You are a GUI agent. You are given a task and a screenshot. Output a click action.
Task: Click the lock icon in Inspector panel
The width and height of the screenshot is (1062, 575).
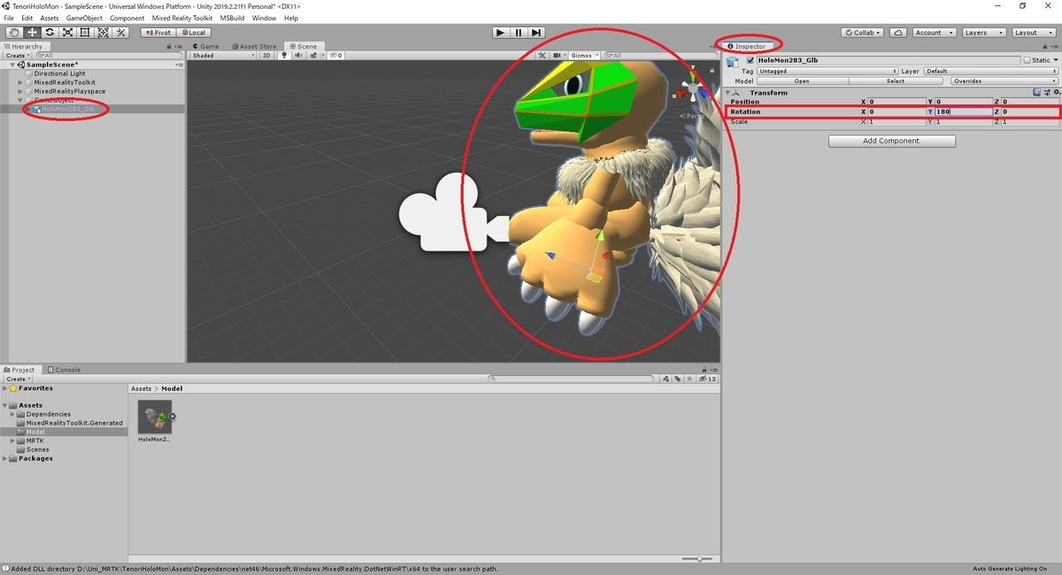click(1046, 46)
